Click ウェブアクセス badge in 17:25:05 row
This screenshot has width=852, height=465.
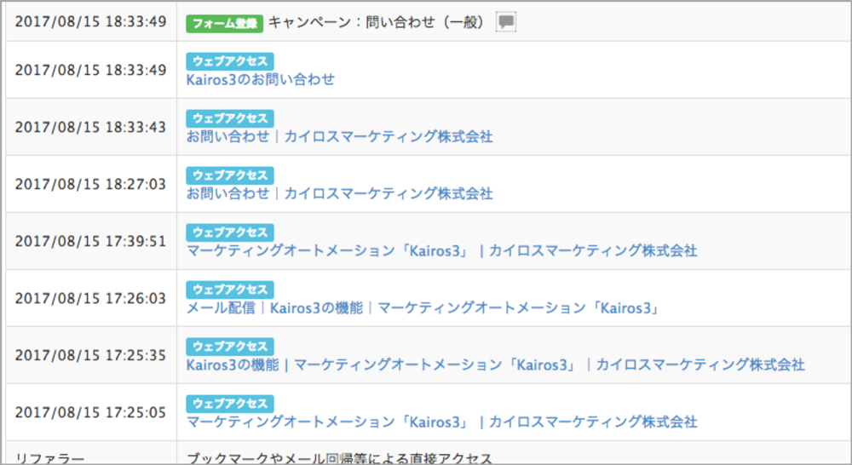pyautogui.click(x=230, y=404)
